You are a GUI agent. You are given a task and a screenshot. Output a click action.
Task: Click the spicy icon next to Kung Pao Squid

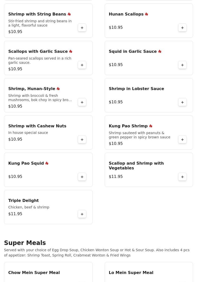tap(47, 163)
